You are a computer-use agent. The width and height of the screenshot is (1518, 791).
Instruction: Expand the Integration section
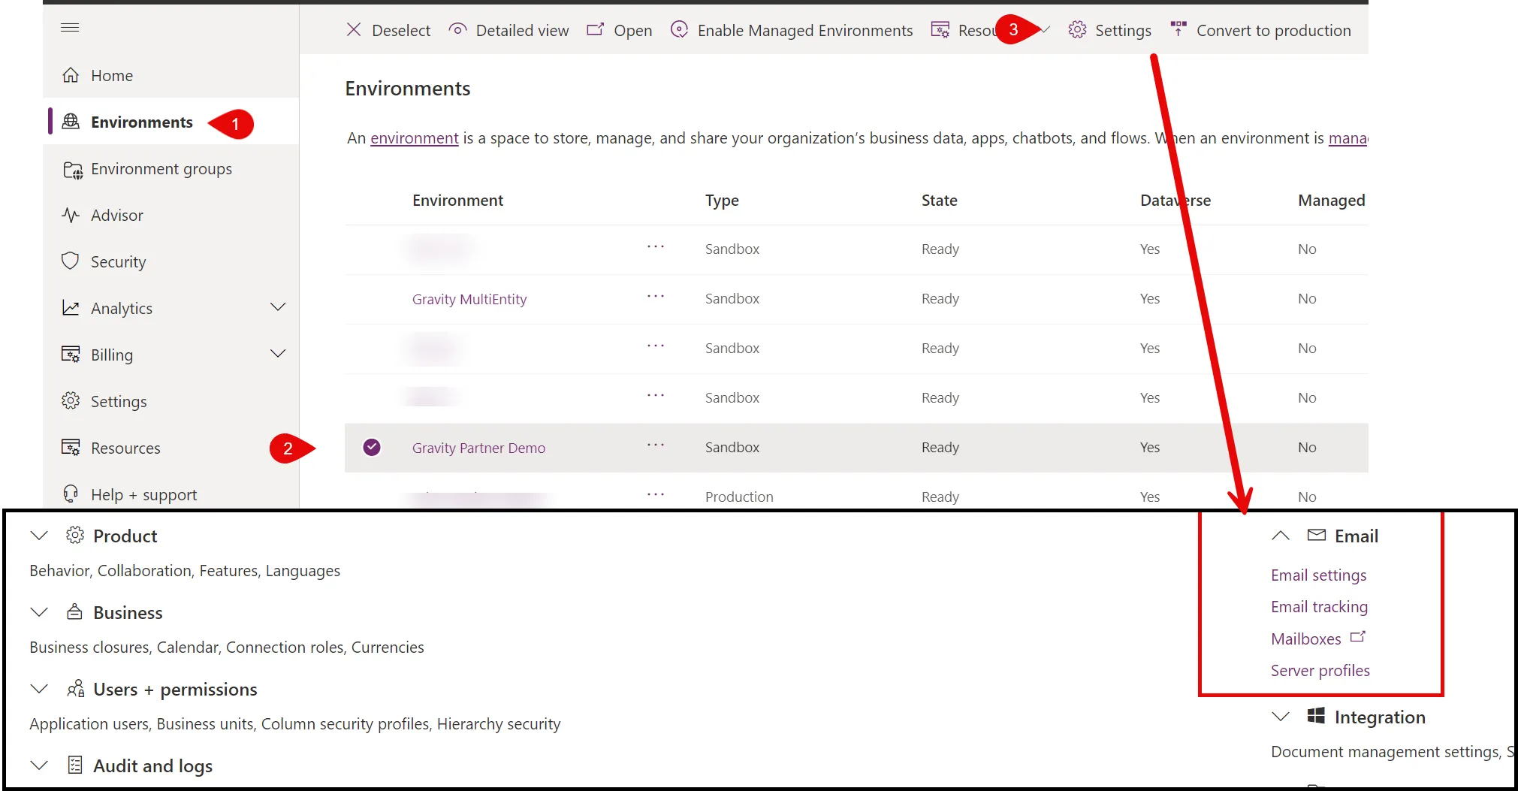point(1281,717)
